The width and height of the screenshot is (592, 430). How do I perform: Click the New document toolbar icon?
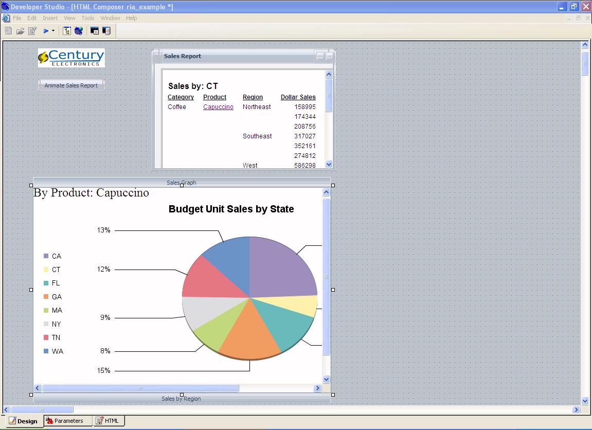pos(8,31)
